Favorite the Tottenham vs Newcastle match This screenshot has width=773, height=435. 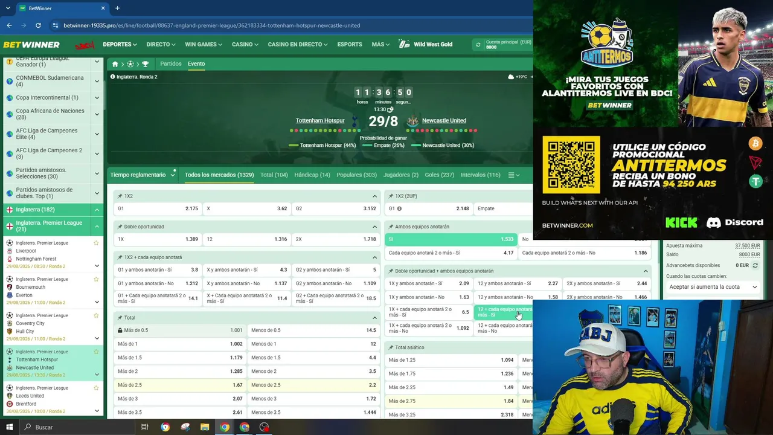pos(96,352)
